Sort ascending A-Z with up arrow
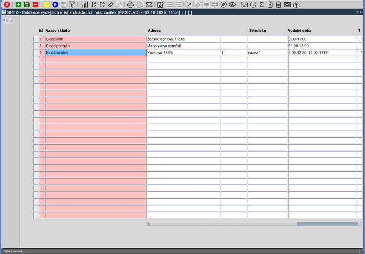The height and width of the screenshot is (254, 365). coord(102,4)
